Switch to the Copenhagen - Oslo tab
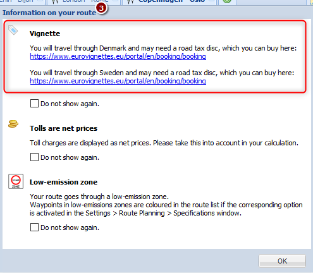 [x=171, y=1]
